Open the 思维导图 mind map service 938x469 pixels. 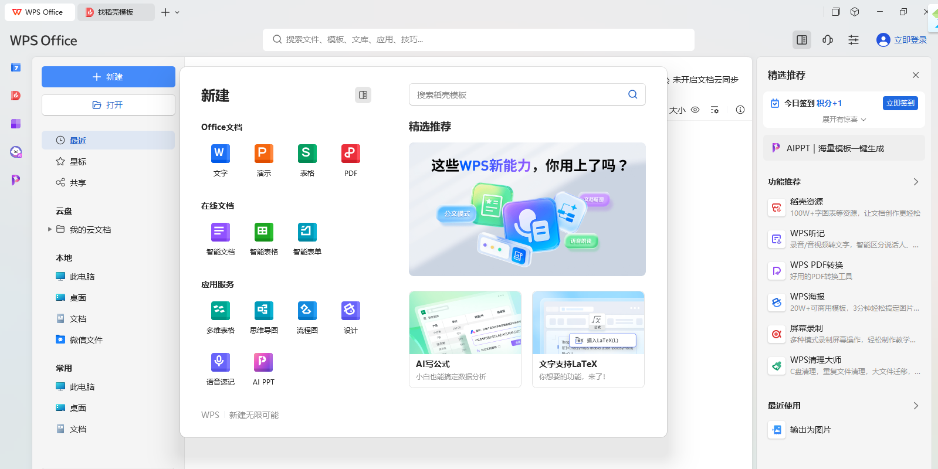pyautogui.click(x=264, y=317)
